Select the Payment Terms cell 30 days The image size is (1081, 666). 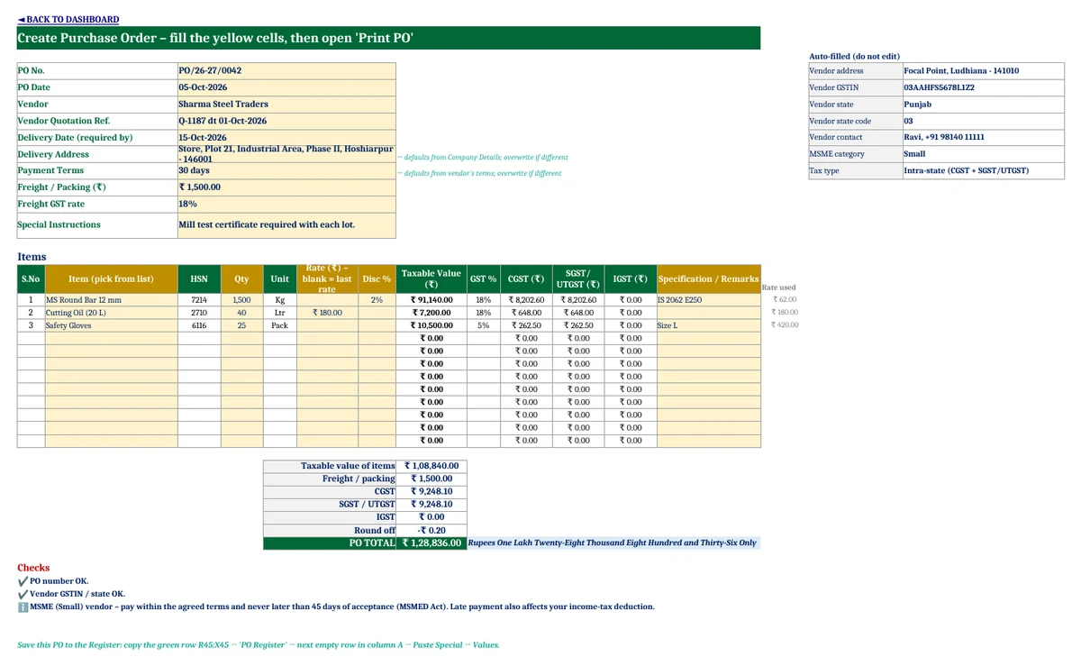tap(286, 170)
